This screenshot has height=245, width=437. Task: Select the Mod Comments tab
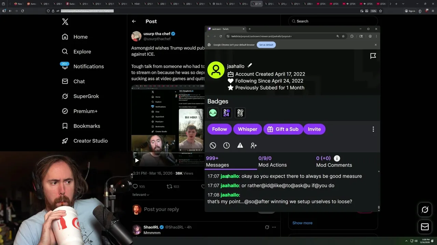[334, 162]
